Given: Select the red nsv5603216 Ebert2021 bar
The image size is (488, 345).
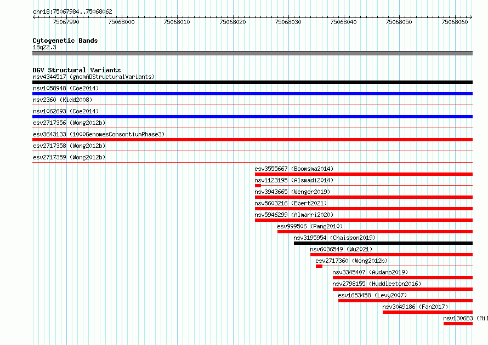Looking at the screenshot, I should (x=364, y=209).
